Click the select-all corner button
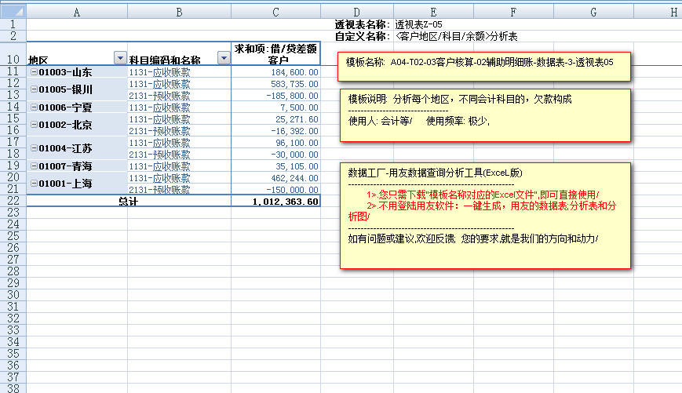 13,12
